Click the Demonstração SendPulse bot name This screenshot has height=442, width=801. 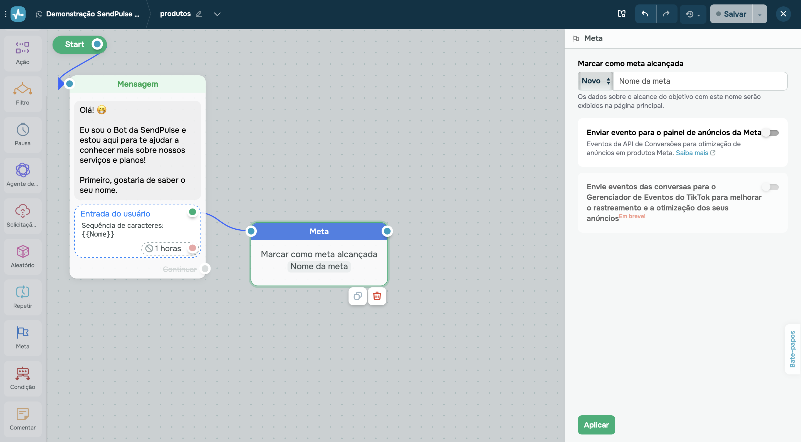point(93,14)
